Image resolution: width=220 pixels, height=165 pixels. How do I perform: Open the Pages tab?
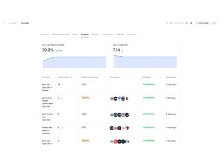pos(75,34)
